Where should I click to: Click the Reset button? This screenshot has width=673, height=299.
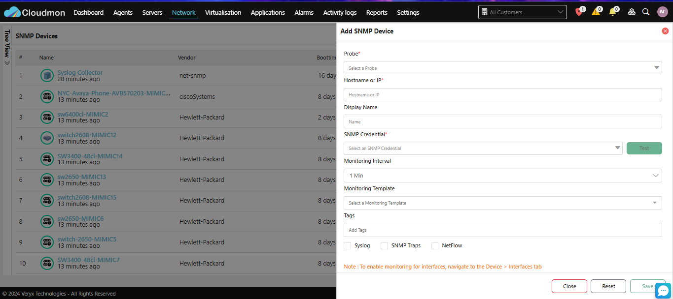[609, 286]
